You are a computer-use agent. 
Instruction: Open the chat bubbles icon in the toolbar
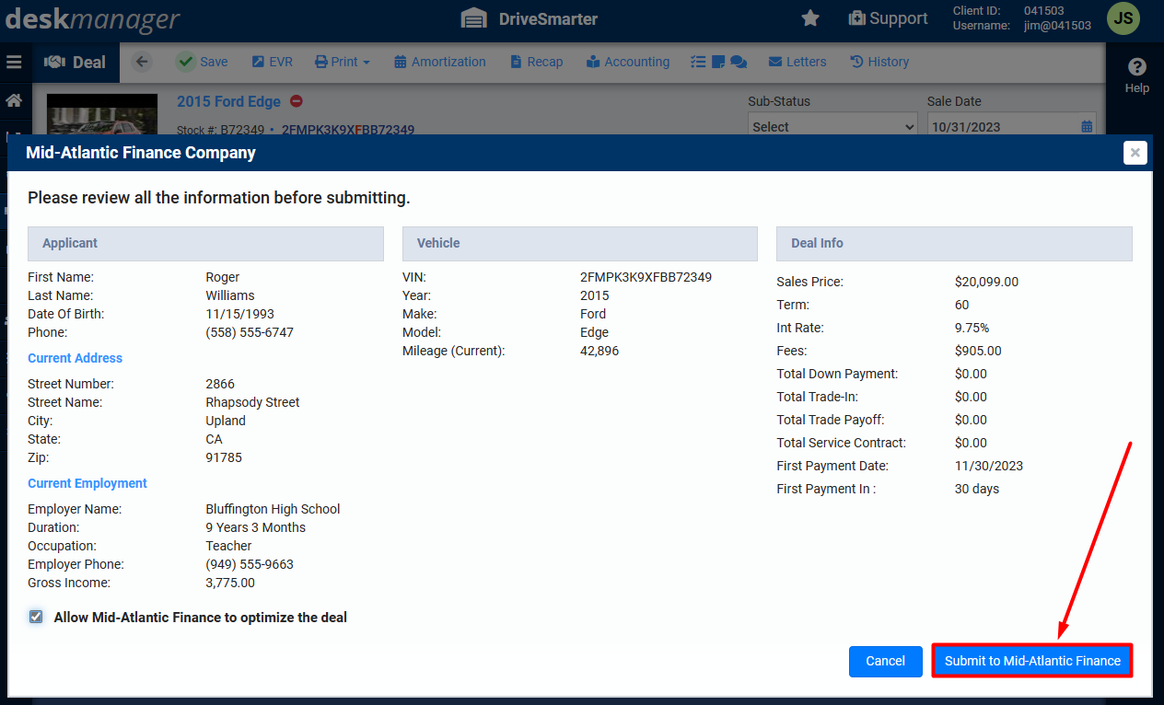point(739,62)
